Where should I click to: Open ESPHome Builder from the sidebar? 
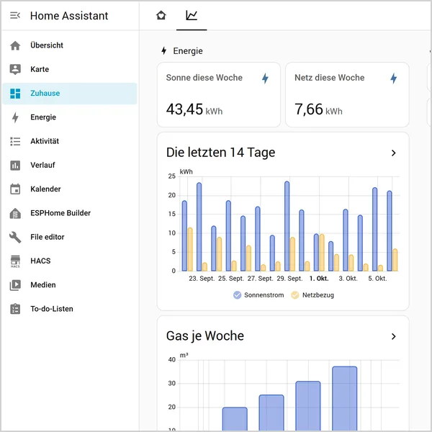pos(69,213)
